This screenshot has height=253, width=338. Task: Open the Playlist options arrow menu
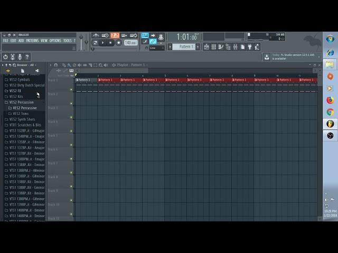51,65
